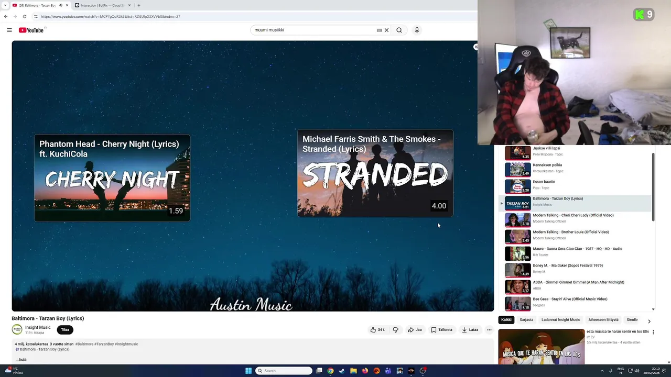The image size is (671, 377).
Task: Play Modern Talking Brother Louie from playlist
Action: pos(575,236)
